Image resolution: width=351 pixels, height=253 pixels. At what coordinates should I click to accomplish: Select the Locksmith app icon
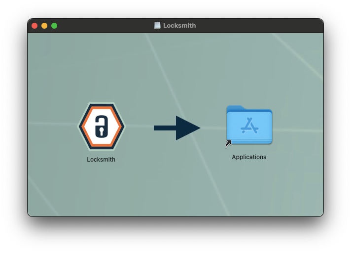point(102,126)
